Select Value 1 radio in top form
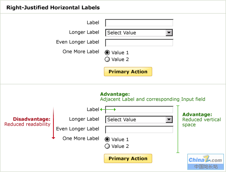The height and width of the screenshot is (172, 226). [107, 53]
